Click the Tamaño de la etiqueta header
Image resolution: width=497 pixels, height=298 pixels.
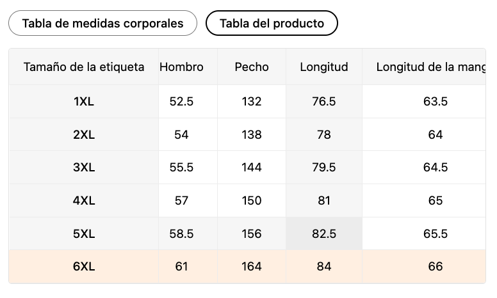[84, 67]
